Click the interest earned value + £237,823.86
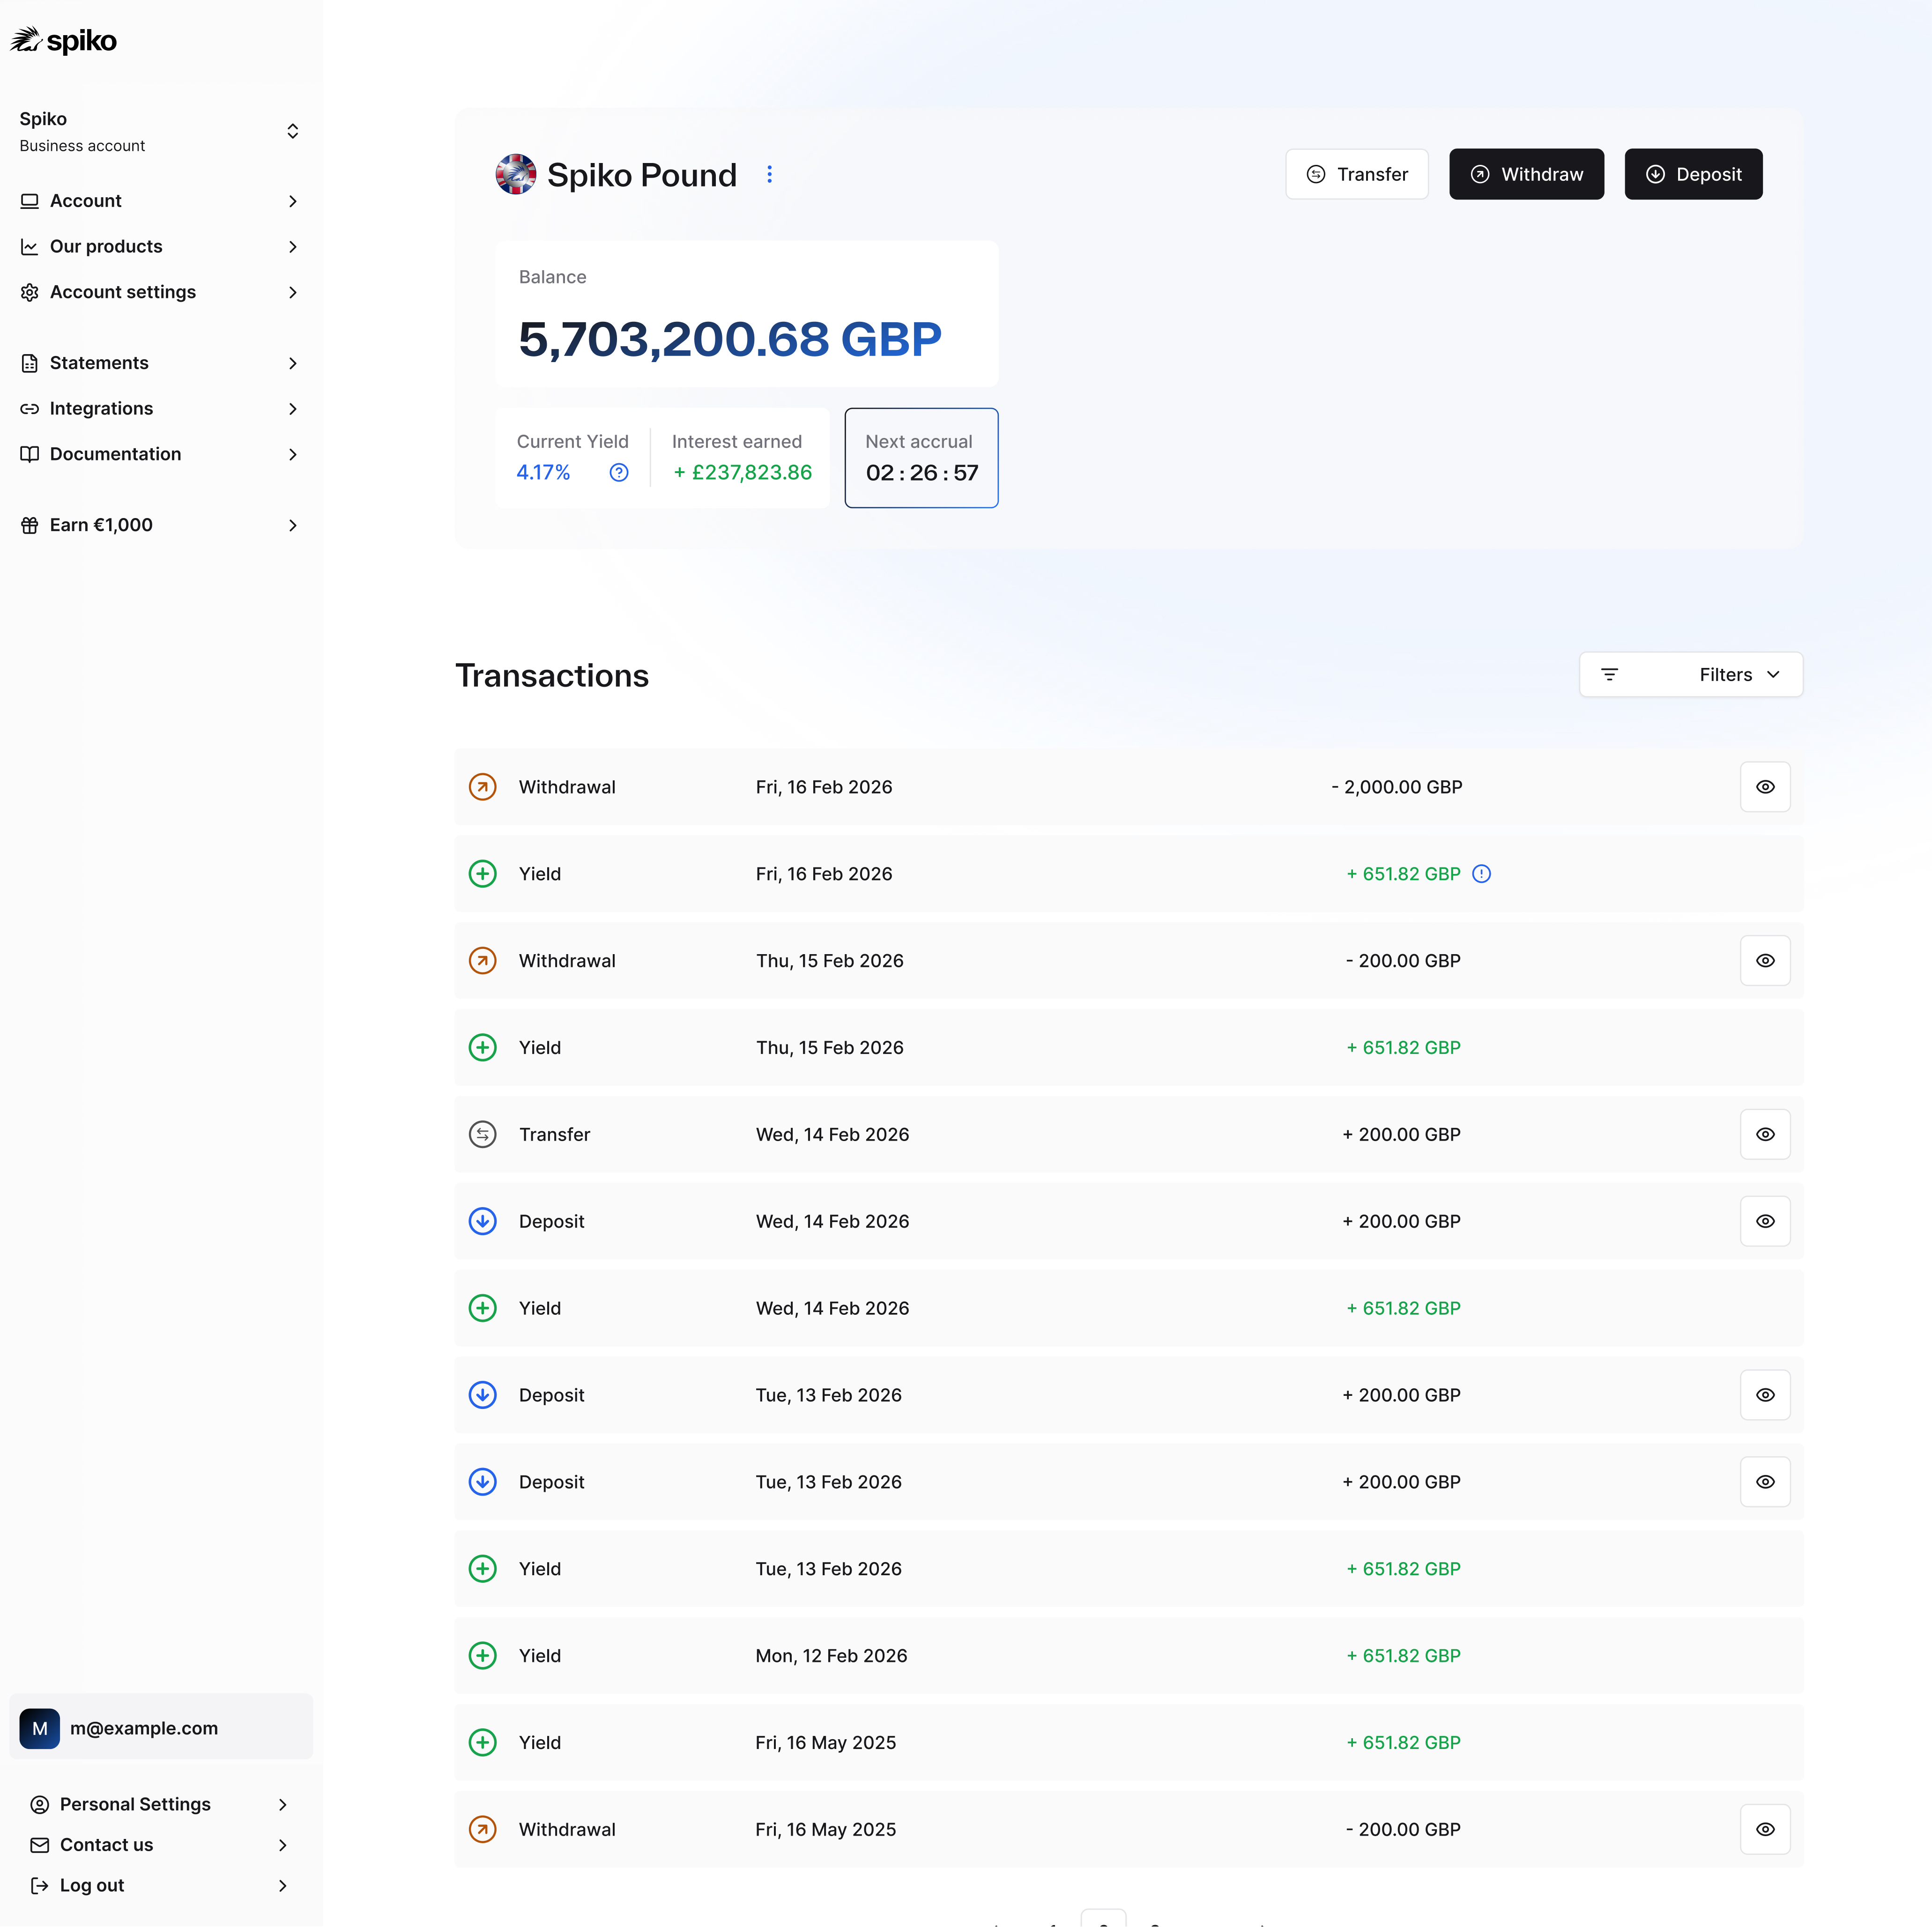This screenshot has width=1932, height=1927. click(742, 473)
